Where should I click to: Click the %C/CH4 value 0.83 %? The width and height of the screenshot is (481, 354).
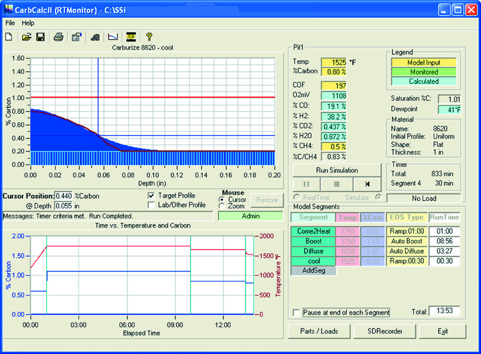pos(334,157)
